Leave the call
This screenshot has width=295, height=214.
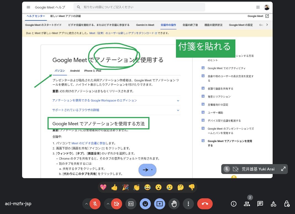point(205,204)
